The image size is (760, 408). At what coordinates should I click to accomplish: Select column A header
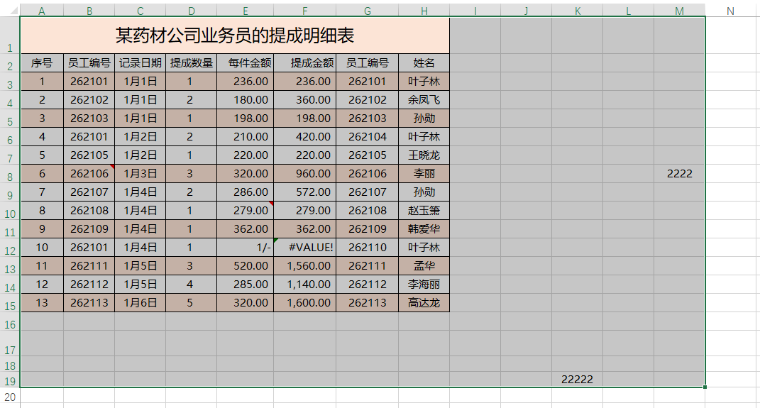click(42, 11)
